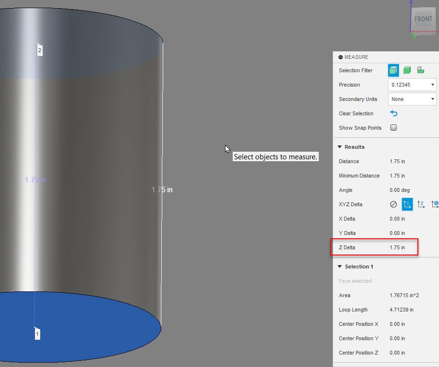Select the world coordinates XYZ Delta icon
439x367 pixels.
[435, 204]
